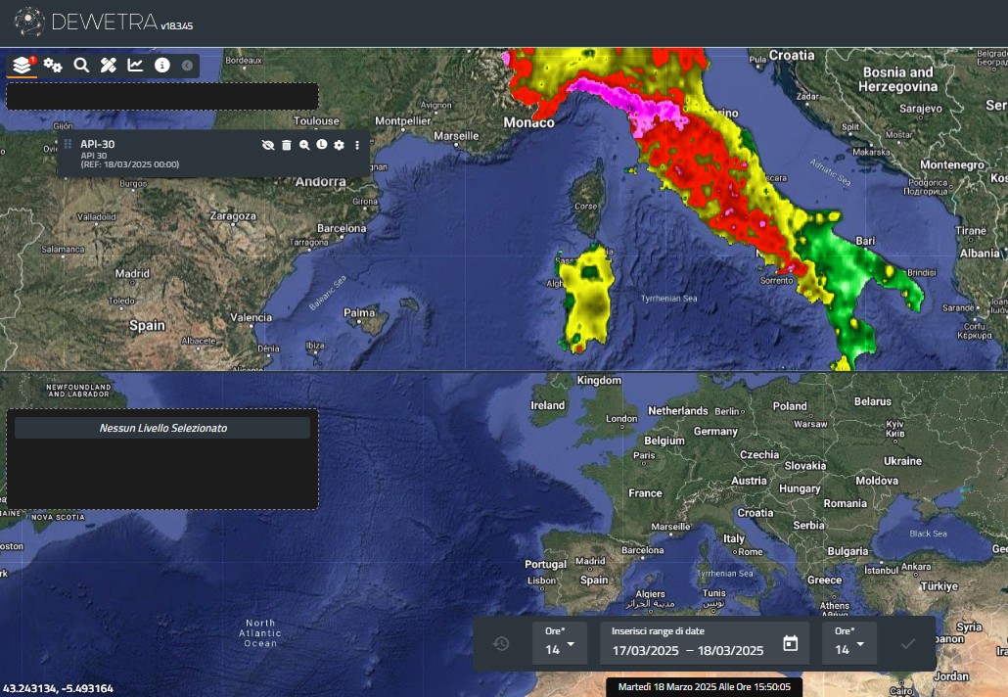Open API-30 layer settings gear
The width and height of the screenshot is (1008, 697).
[340, 145]
